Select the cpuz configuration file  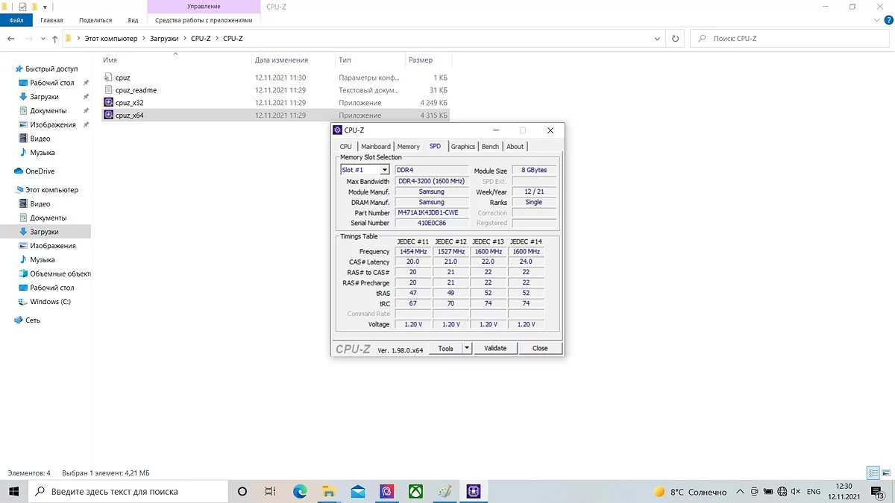click(x=122, y=77)
